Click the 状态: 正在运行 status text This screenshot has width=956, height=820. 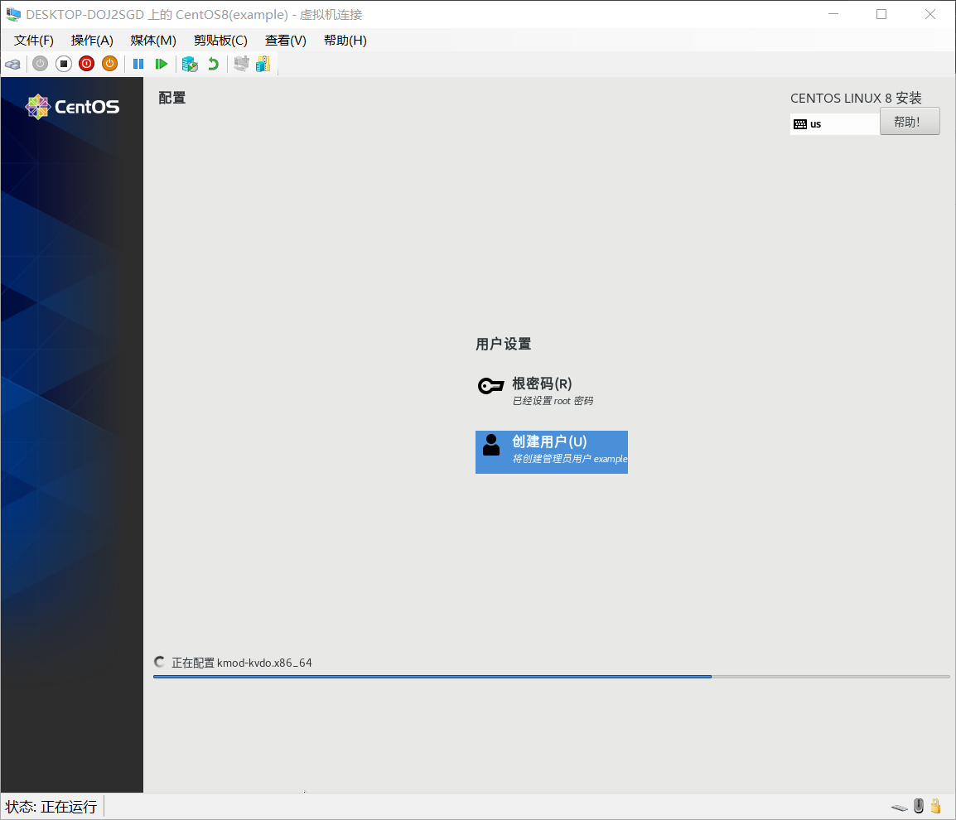click(51, 807)
